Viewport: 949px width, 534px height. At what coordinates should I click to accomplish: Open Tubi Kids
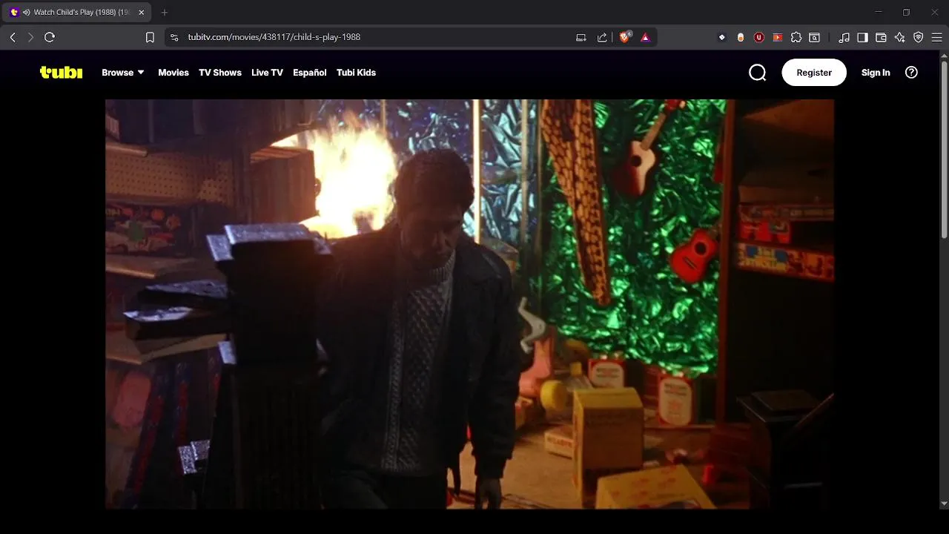click(x=356, y=73)
